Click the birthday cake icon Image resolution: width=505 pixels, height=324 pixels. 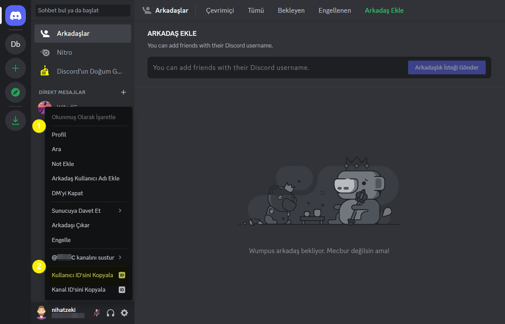tap(45, 71)
